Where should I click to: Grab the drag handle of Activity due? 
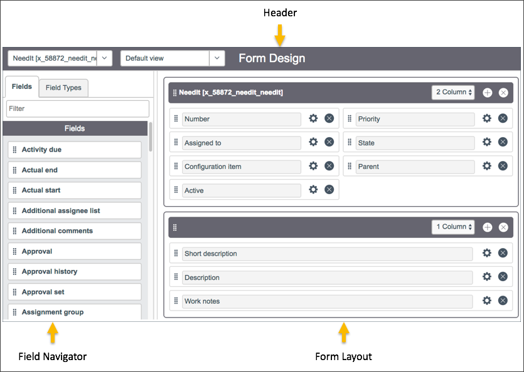(x=15, y=150)
